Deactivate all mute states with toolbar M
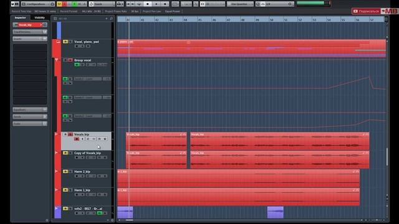The image size is (399, 224). point(59,4)
